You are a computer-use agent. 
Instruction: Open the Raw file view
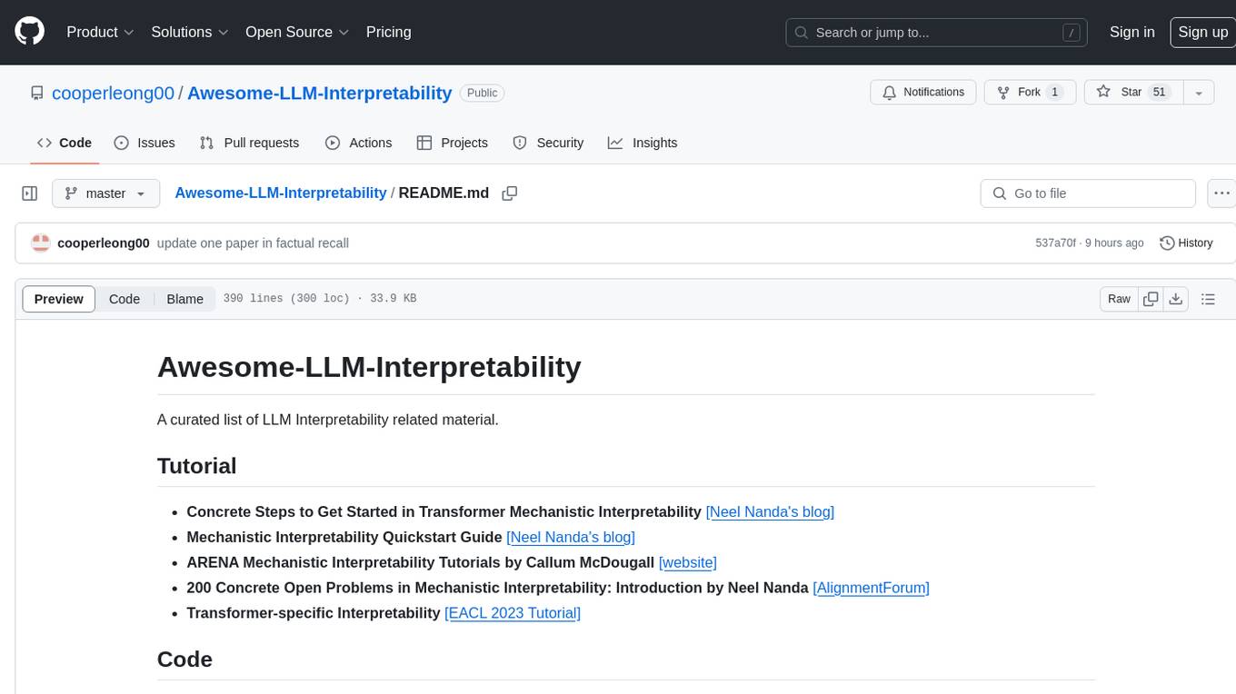[1119, 299]
